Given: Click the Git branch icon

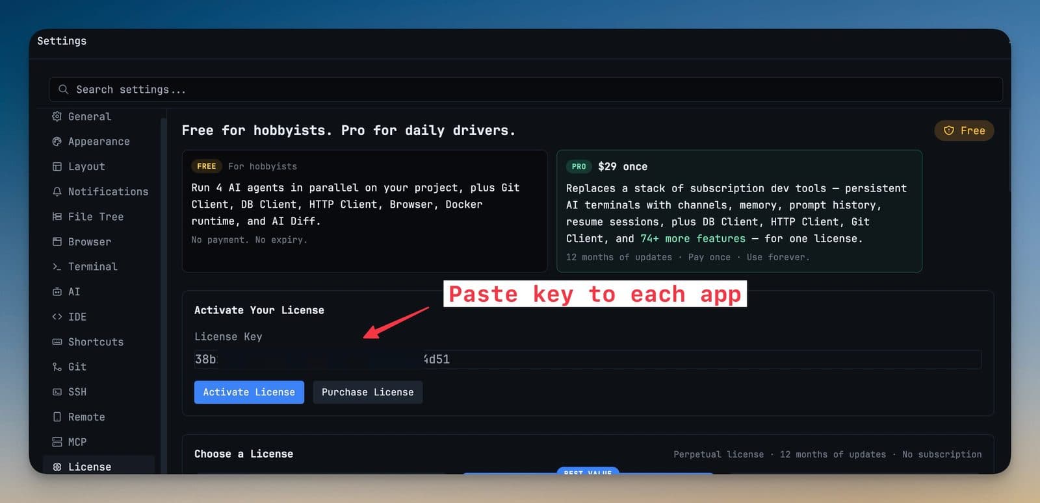Looking at the screenshot, I should point(57,367).
